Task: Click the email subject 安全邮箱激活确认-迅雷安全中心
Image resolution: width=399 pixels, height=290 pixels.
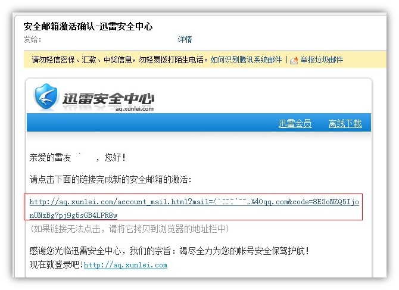Action: coord(88,26)
